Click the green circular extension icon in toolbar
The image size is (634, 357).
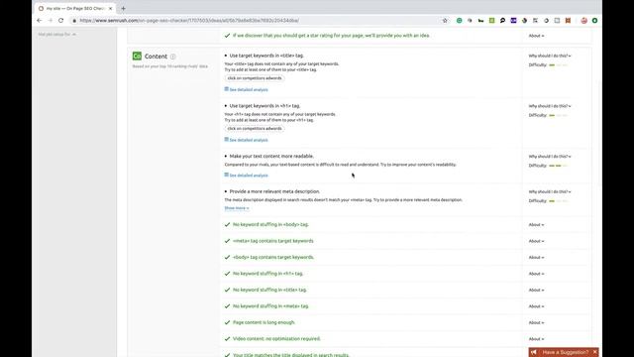(x=459, y=20)
